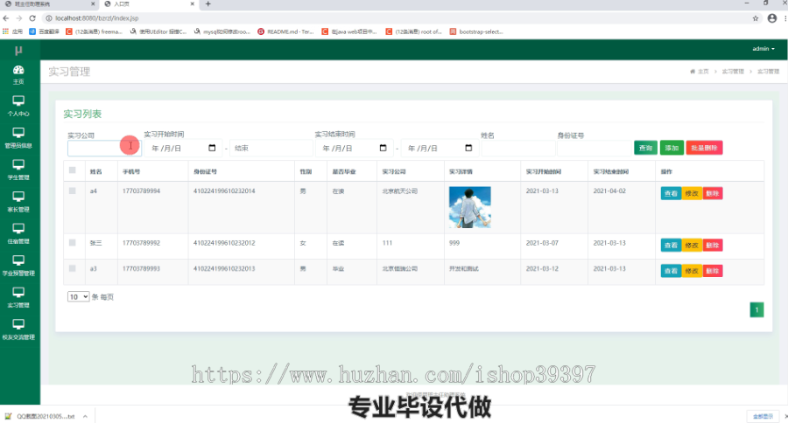The height and width of the screenshot is (423, 788).
Task: Click the red 批量删除 button
Action: [704, 148]
